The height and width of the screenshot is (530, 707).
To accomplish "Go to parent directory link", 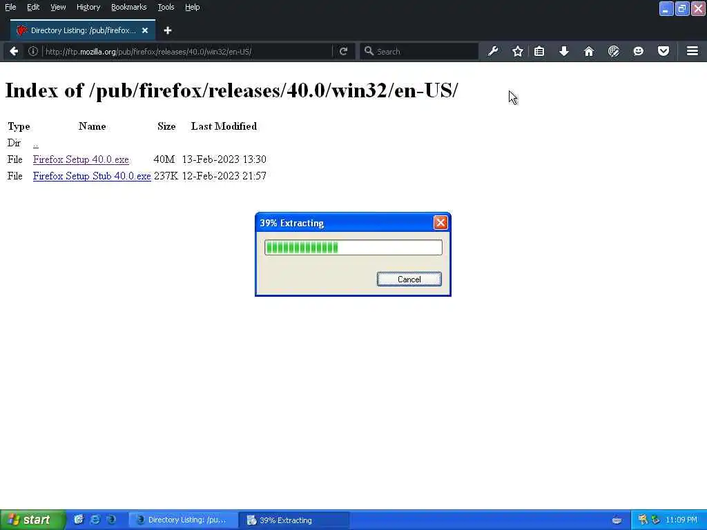I will point(36,144).
